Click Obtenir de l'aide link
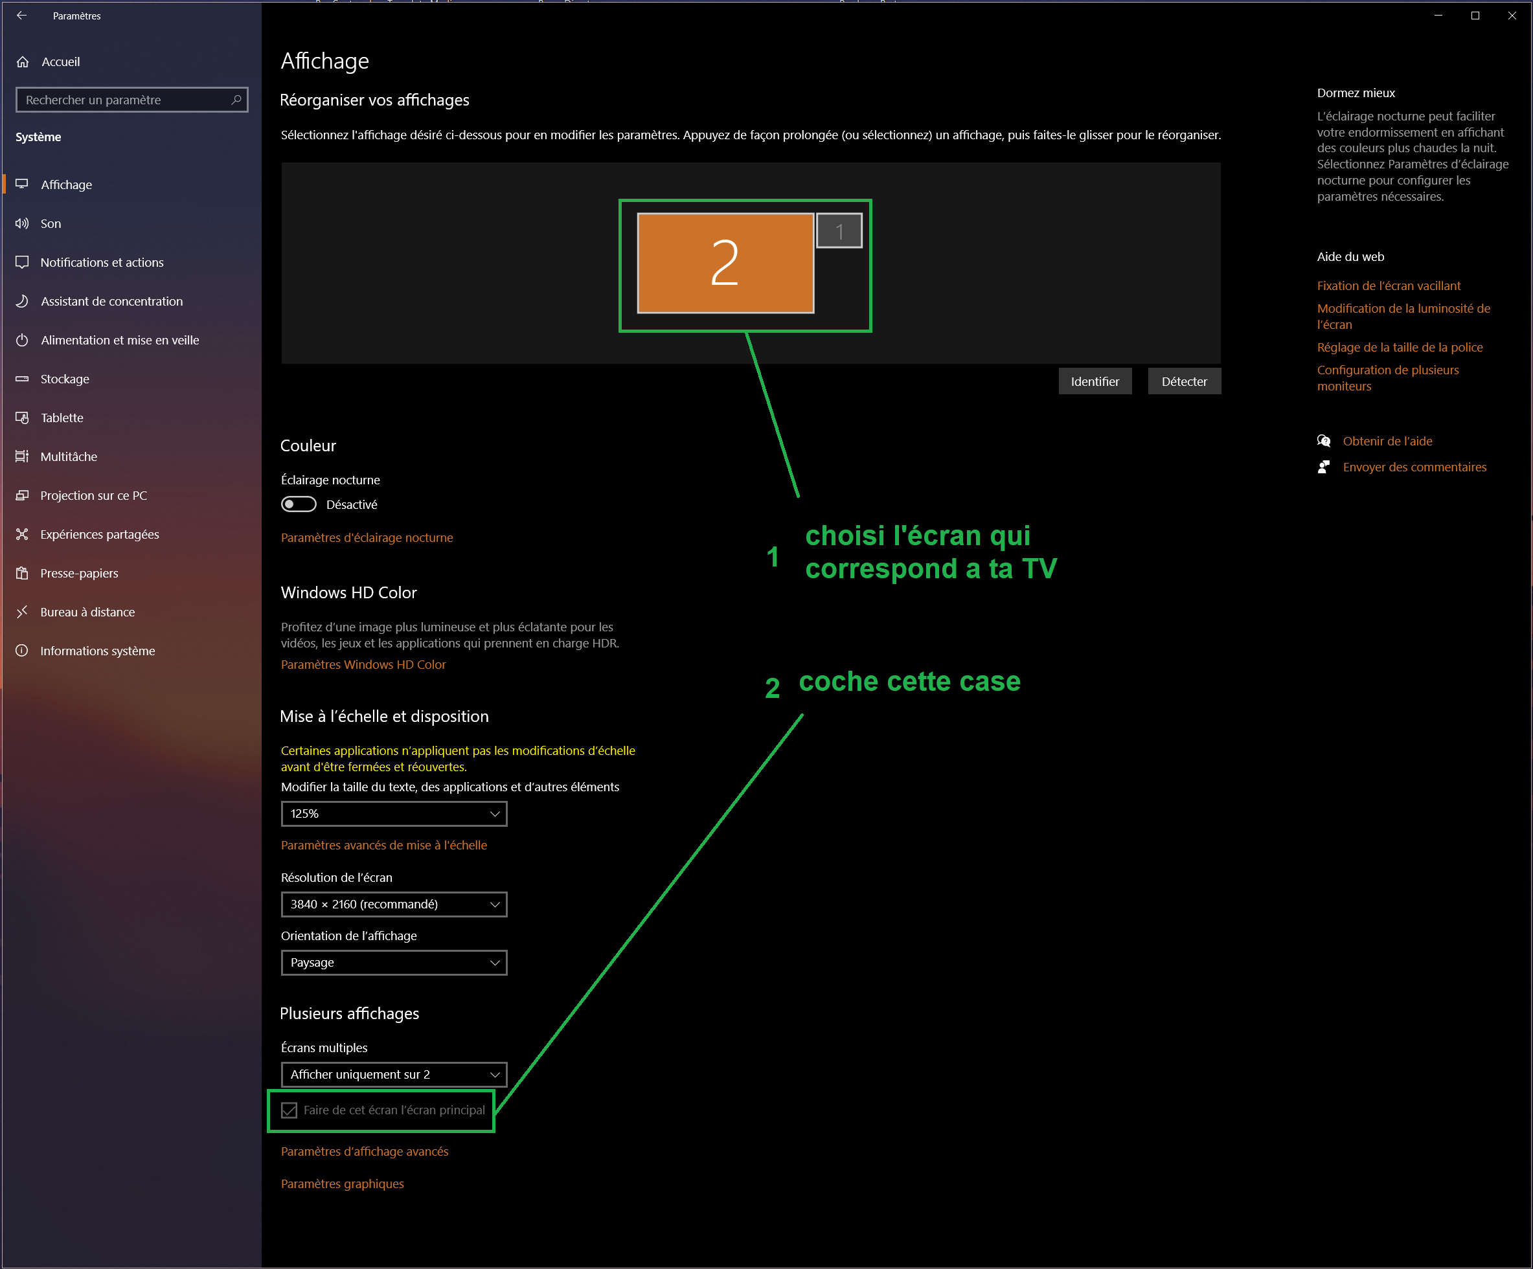The height and width of the screenshot is (1269, 1533). 1387,441
